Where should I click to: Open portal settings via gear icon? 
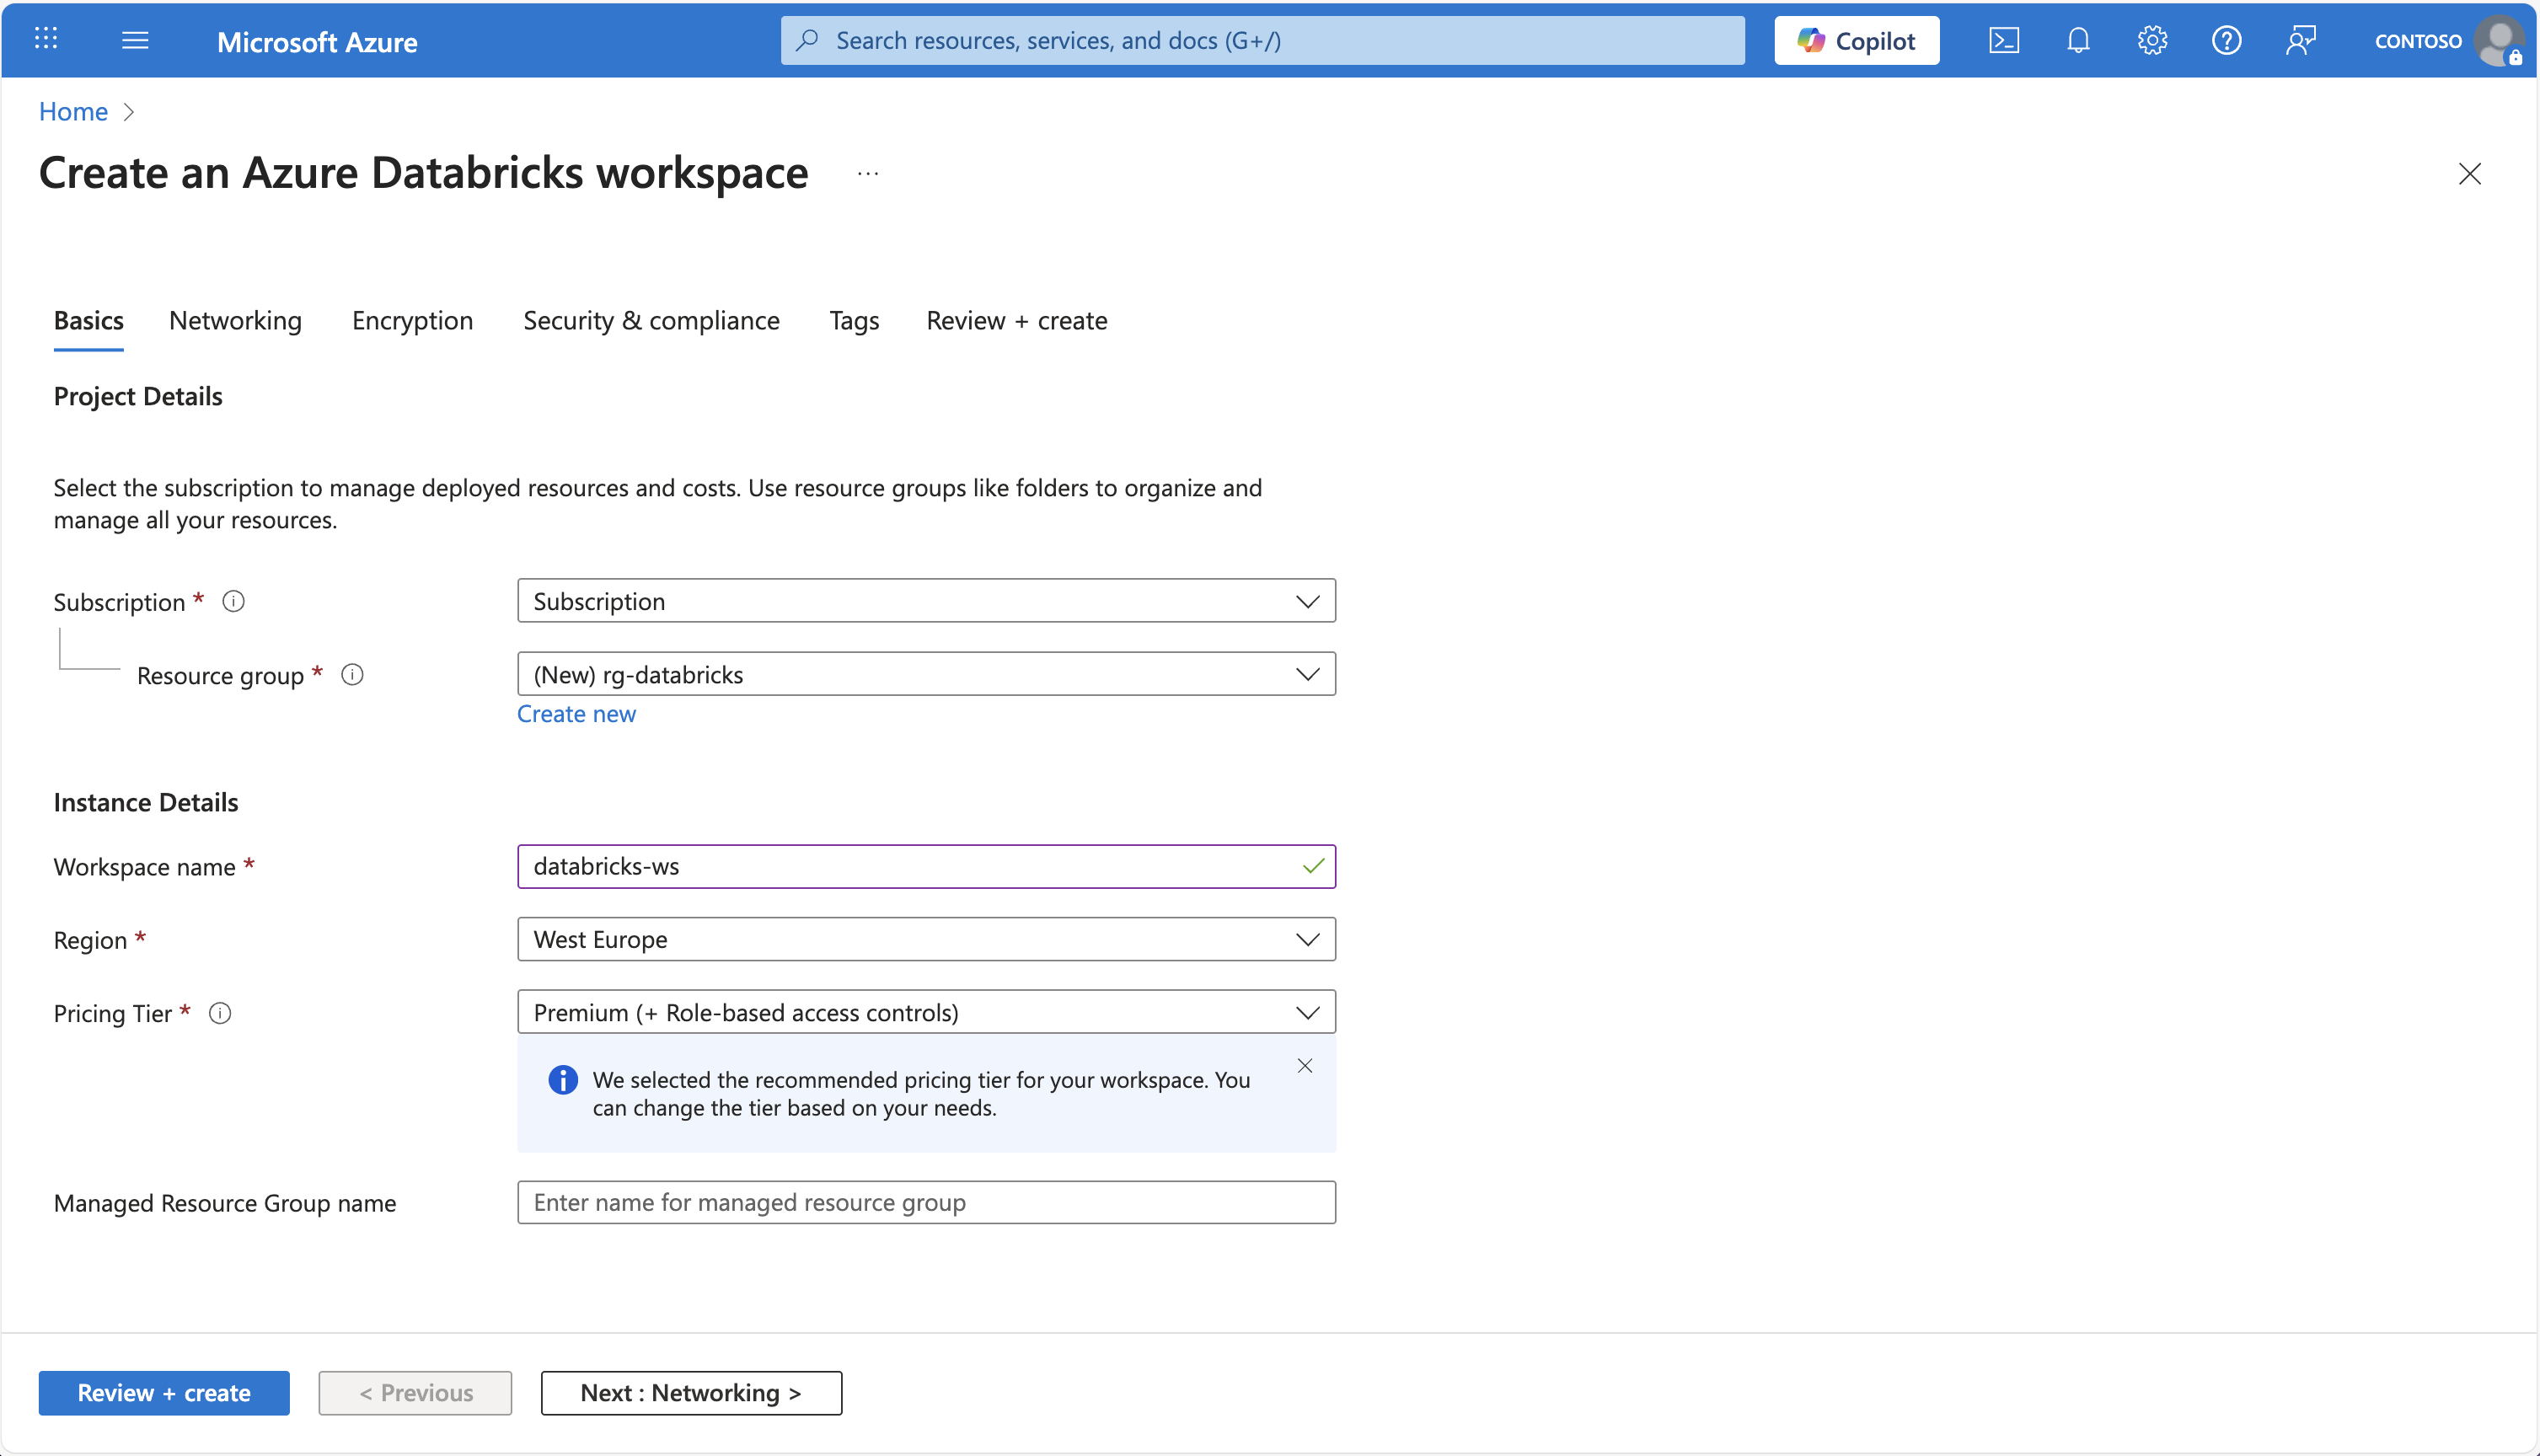coord(2152,40)
